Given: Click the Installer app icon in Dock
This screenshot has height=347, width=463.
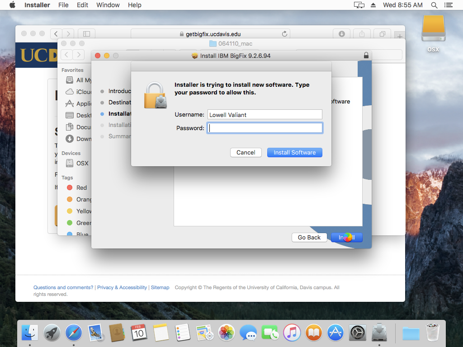Looking at the screenshot, I should point(379,333).
